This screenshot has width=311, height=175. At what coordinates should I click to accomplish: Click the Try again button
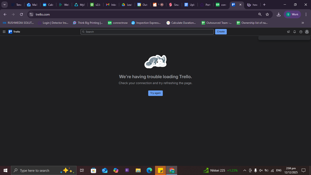(x=155, y=93)
